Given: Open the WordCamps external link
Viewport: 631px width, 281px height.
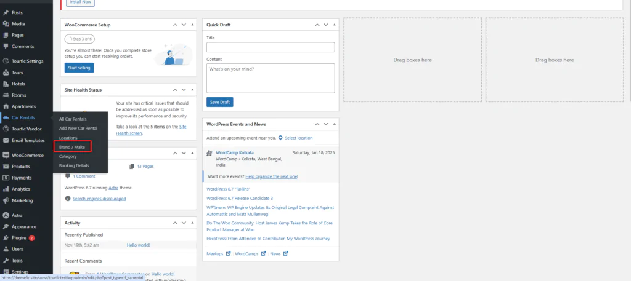Looking at the screenshot, I should [250, 254].
